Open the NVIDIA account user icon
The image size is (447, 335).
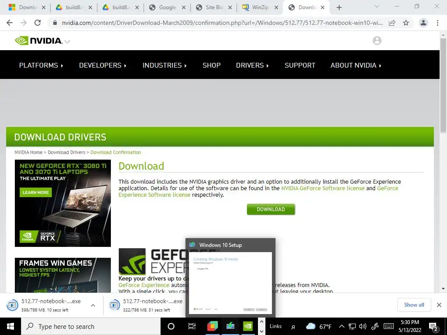coord(377,41)
